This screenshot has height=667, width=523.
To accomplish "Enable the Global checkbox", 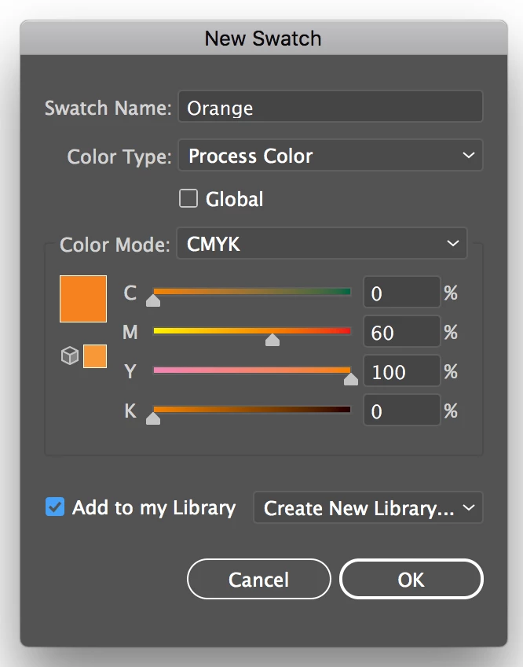I will 188,199.
